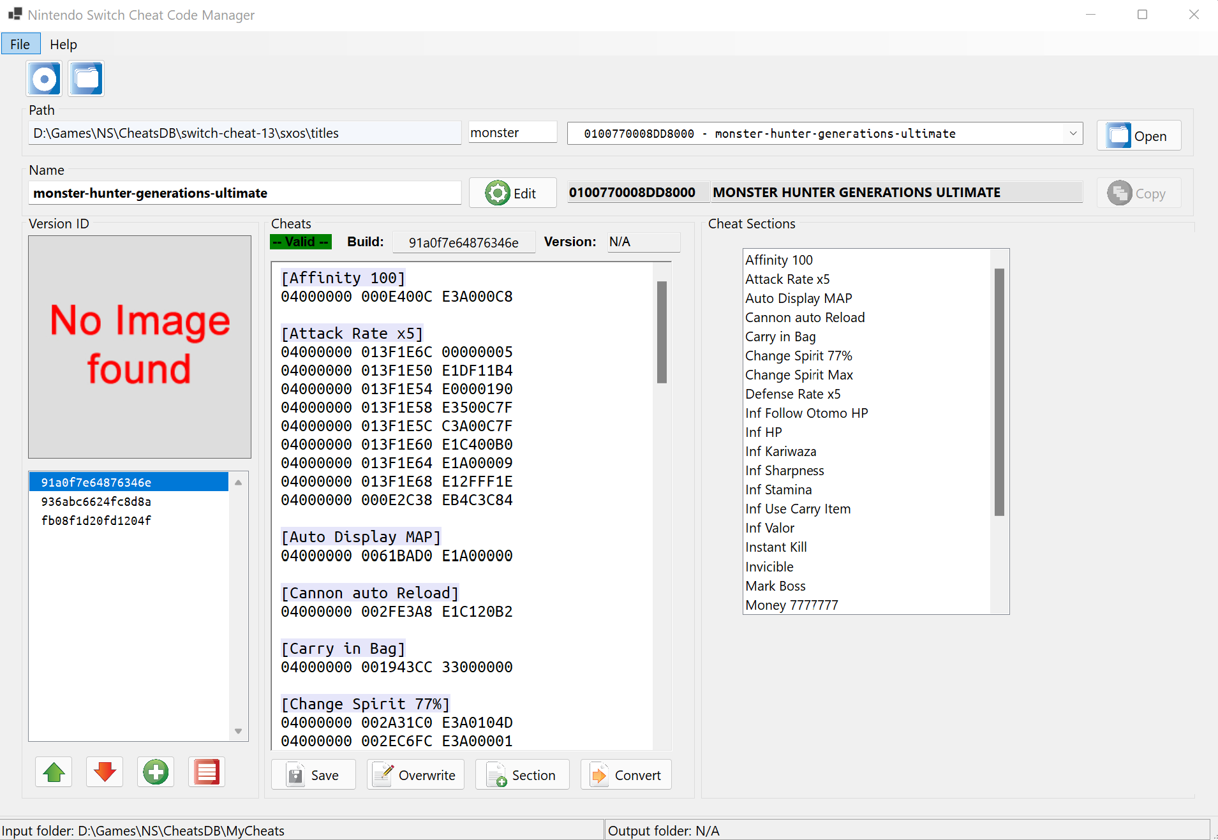Click the Convert button
The height and width of the screenshot is (840, 1218).
tap(626, 775)
